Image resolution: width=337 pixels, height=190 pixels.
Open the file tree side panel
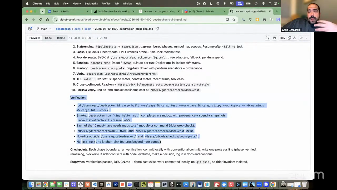pyautogui.click(x=30, y=29)
